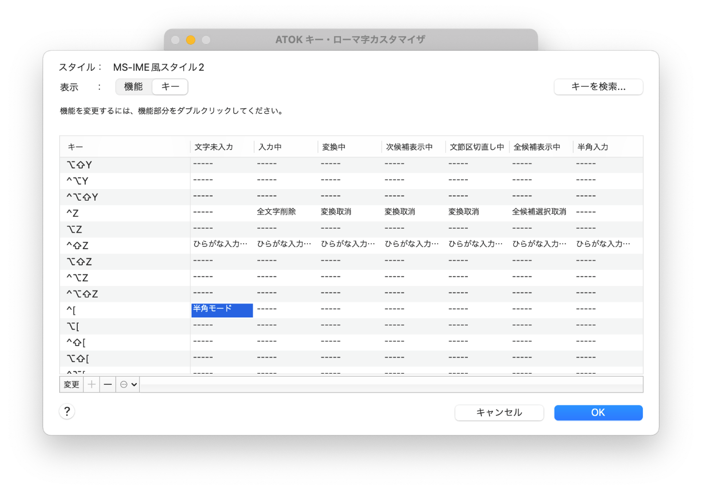Viewport: 702px width, 492px height.
Task: Click the plus add-key icon
Action: 91,385
